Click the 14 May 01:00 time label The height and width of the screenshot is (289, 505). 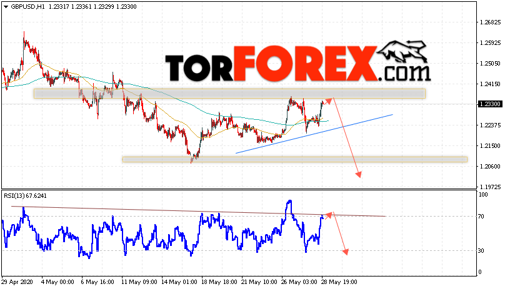[179, 282]
